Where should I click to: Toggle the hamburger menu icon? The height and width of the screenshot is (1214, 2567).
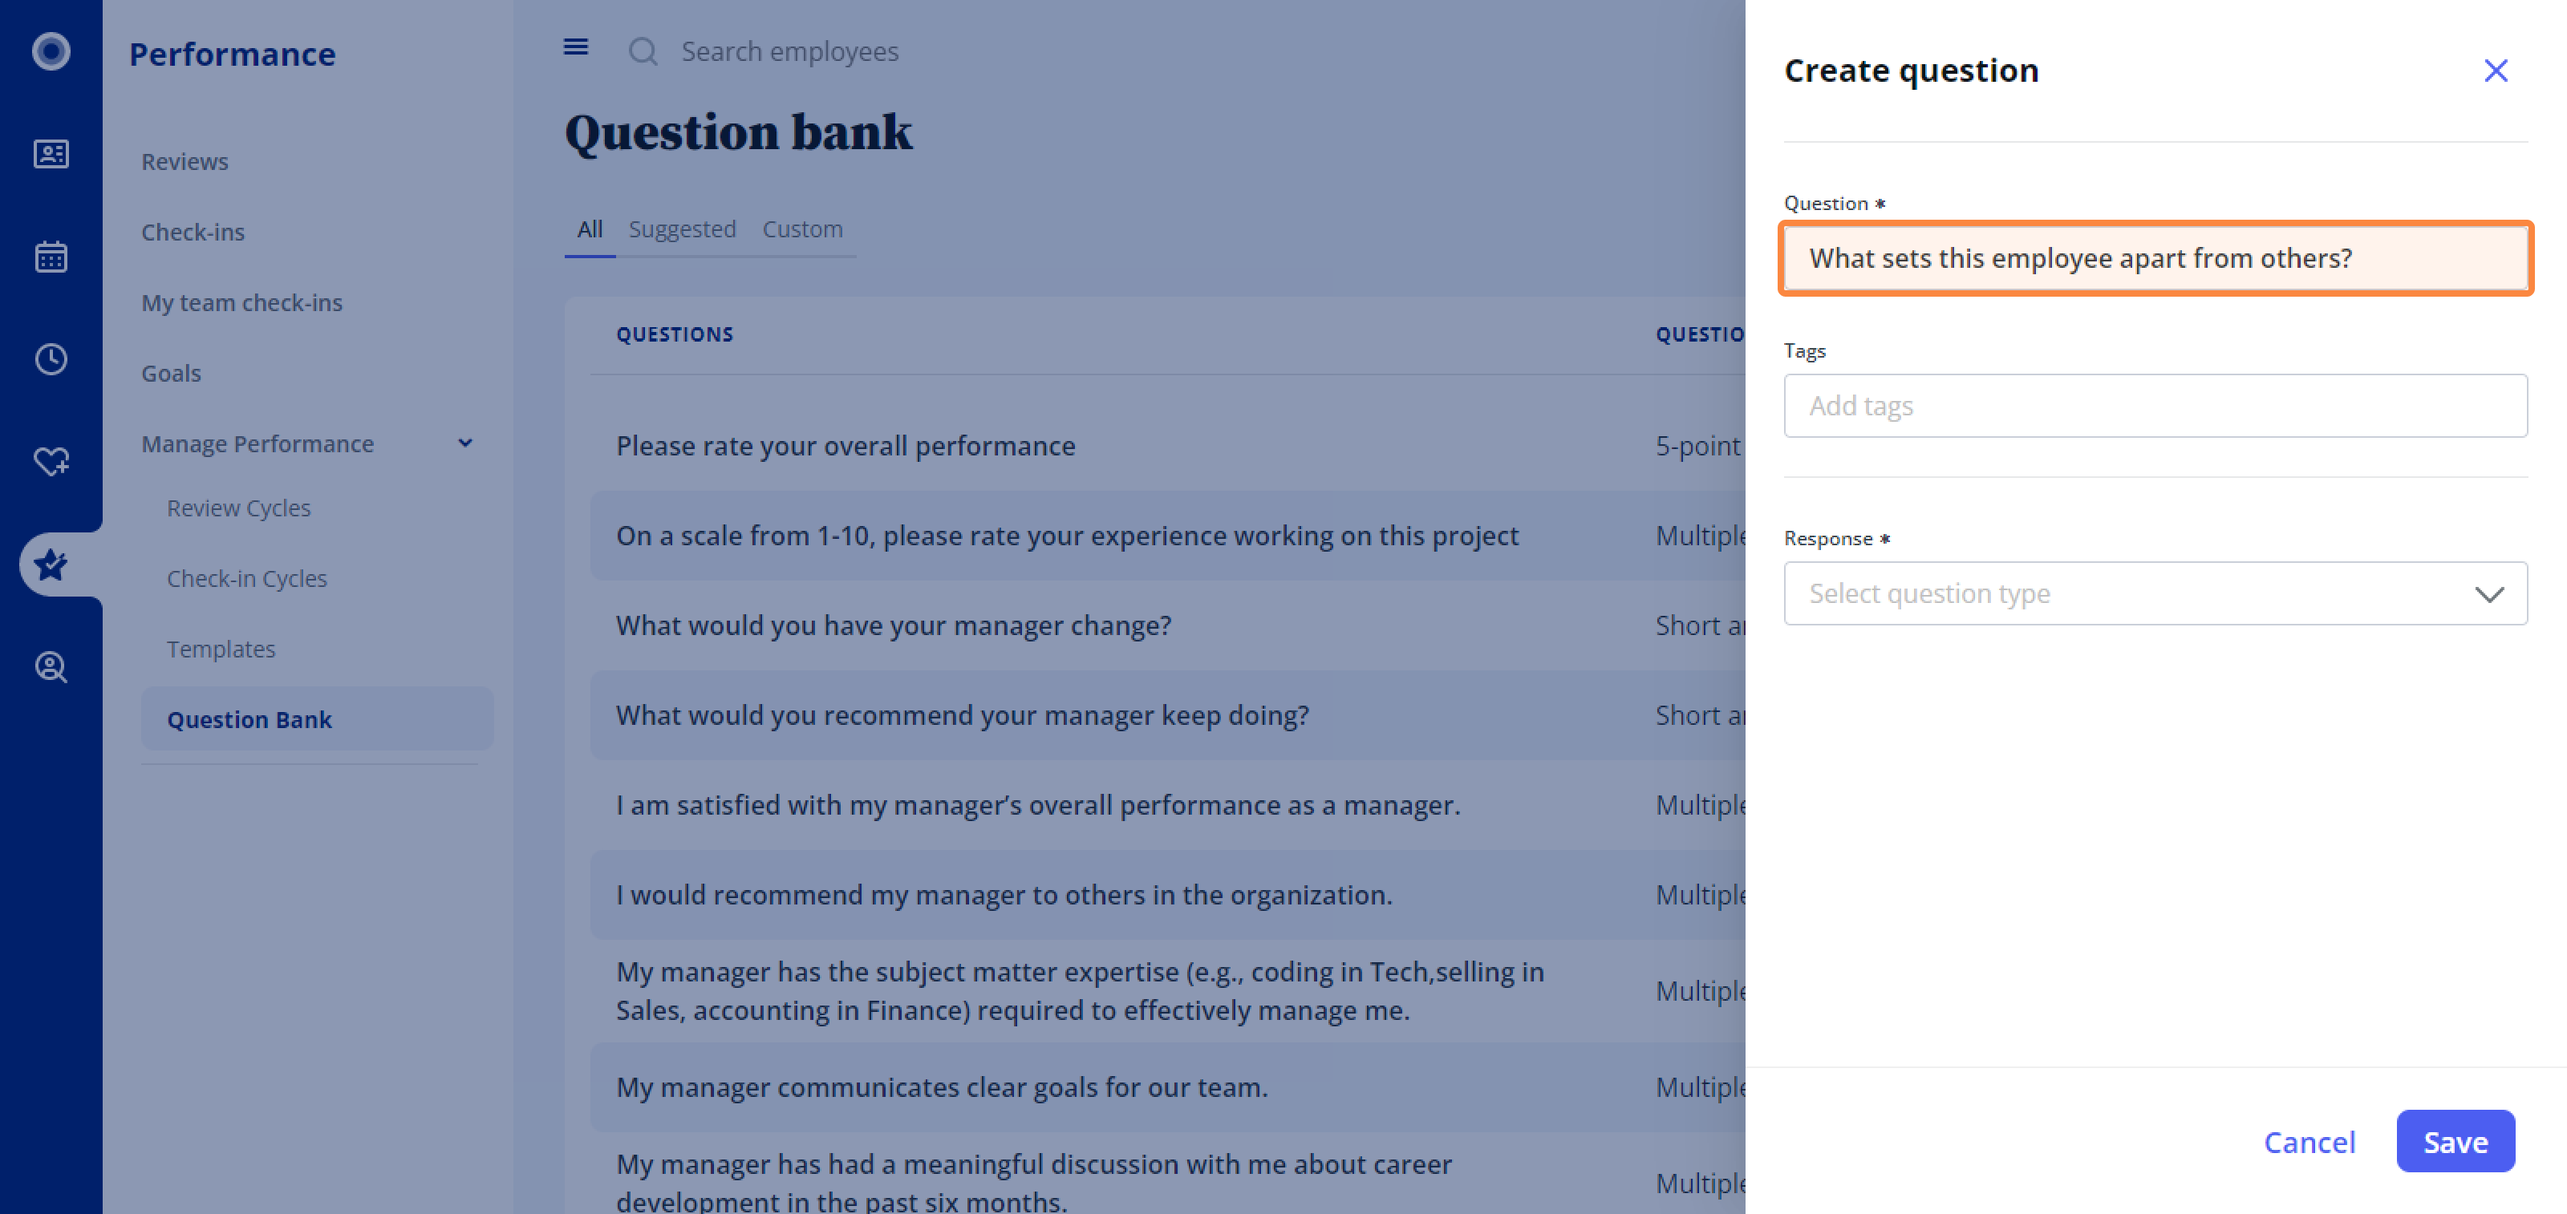tap(576, 47)
